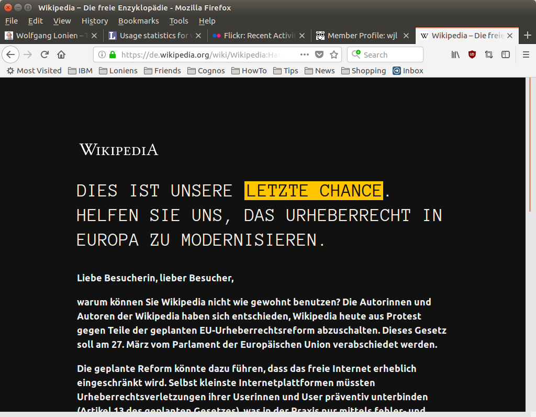
Task: Open the Firefox hamburger menu
Action: click(526, 54)
